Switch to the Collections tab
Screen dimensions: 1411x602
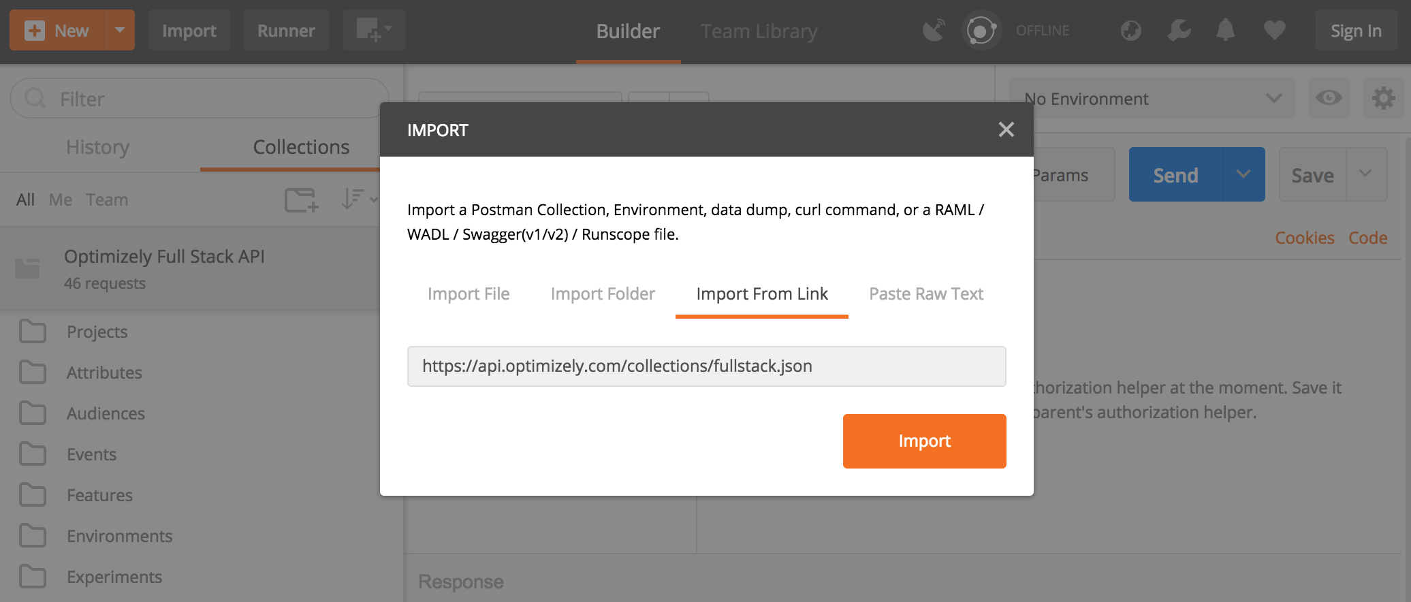[301, 147]
